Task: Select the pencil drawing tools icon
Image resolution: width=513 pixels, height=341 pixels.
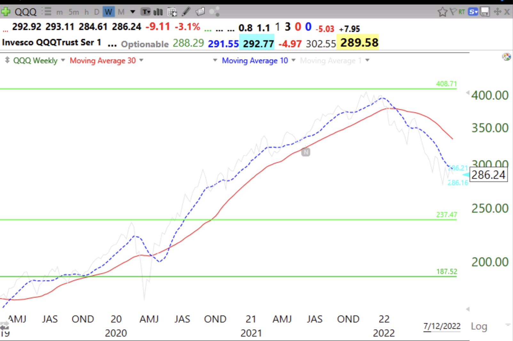Action: point(186,12)
